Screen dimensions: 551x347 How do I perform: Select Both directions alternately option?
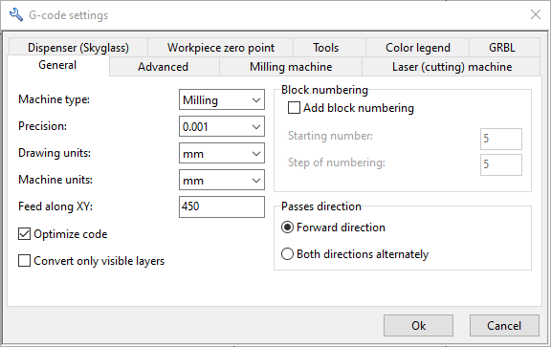click(x=287, y=254)
